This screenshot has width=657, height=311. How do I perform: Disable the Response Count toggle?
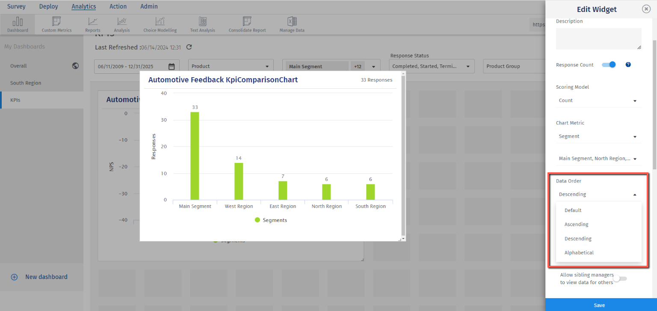pos(609,64)
